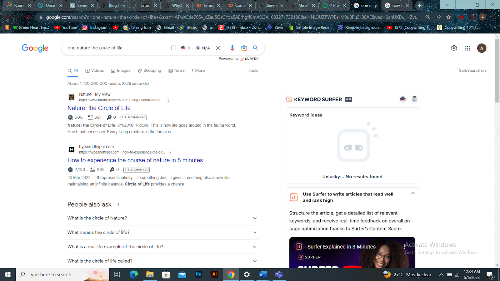Expand 'What is the circle of Nature?'
This screenshot has width=500, height=281.
[x=163, y=218]
